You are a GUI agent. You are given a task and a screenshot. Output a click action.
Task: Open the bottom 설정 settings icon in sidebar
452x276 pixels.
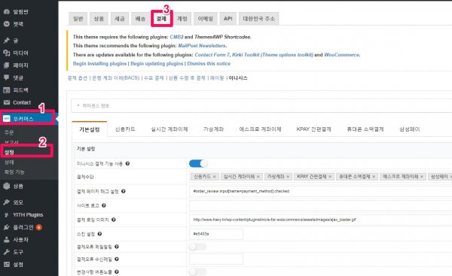(x=6, y=264)
